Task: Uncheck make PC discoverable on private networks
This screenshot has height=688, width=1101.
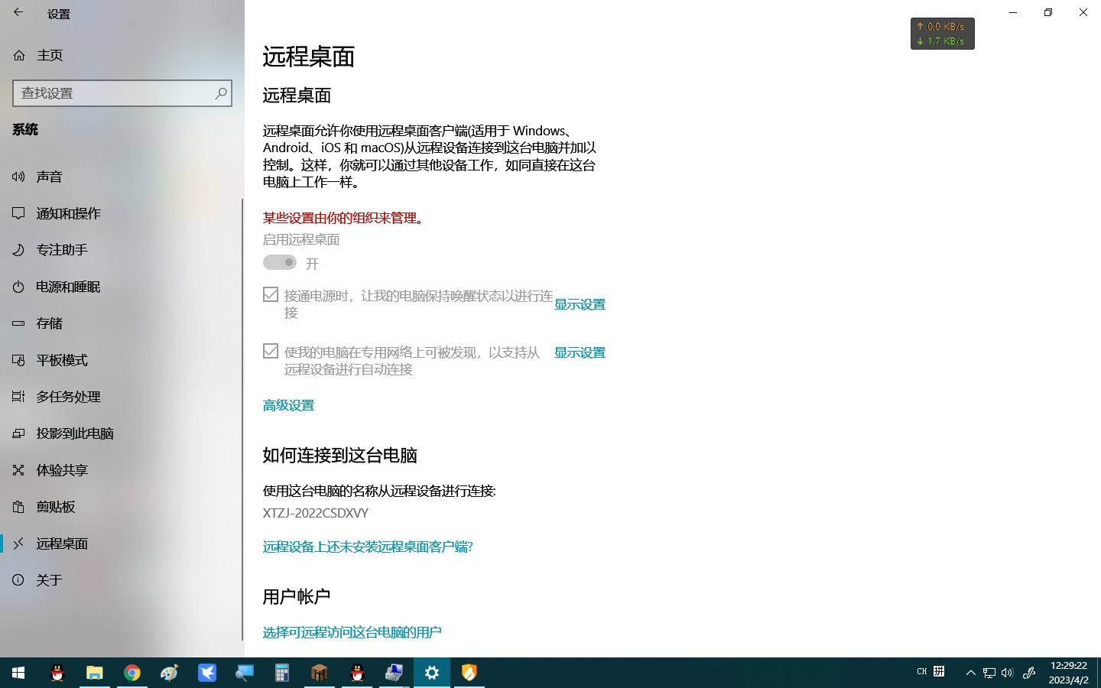Action: (x=271, y=351)
